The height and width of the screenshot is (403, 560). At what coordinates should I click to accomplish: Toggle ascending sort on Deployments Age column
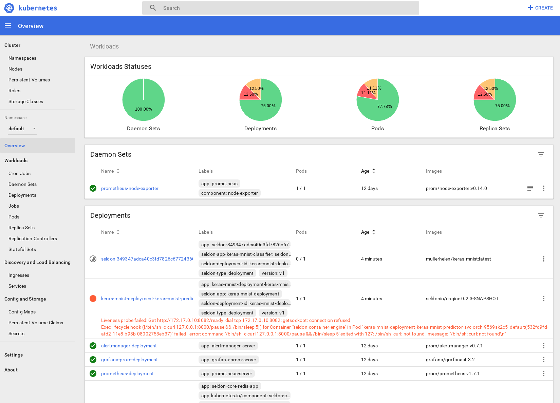(x=374, y=232)
